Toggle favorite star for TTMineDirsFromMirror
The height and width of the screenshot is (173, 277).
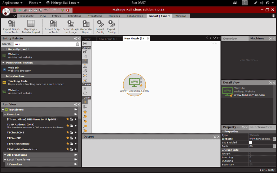tap(67, 149)
